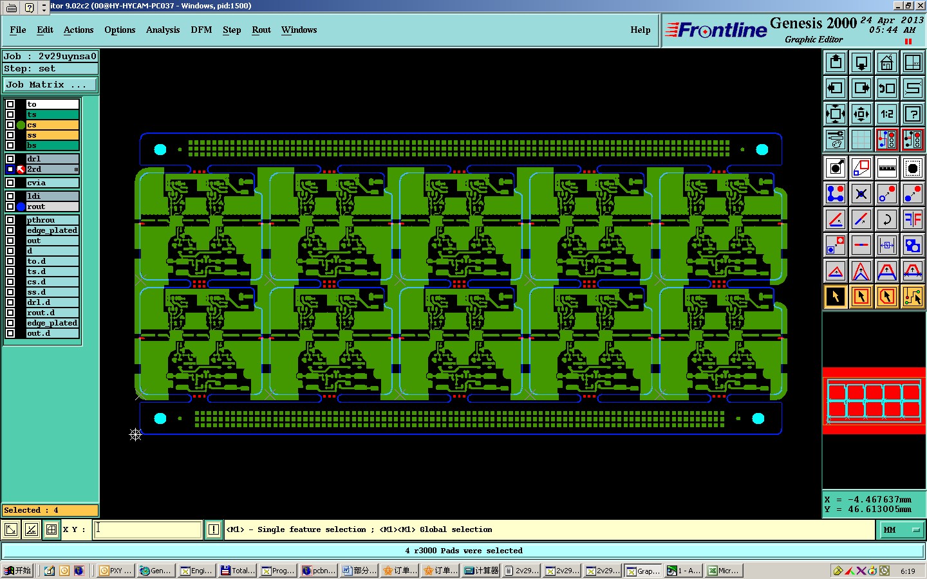Switch to the 计算器 taskbar window
Image resolution: width=927 pixels, height=579 pixels.
482,571
